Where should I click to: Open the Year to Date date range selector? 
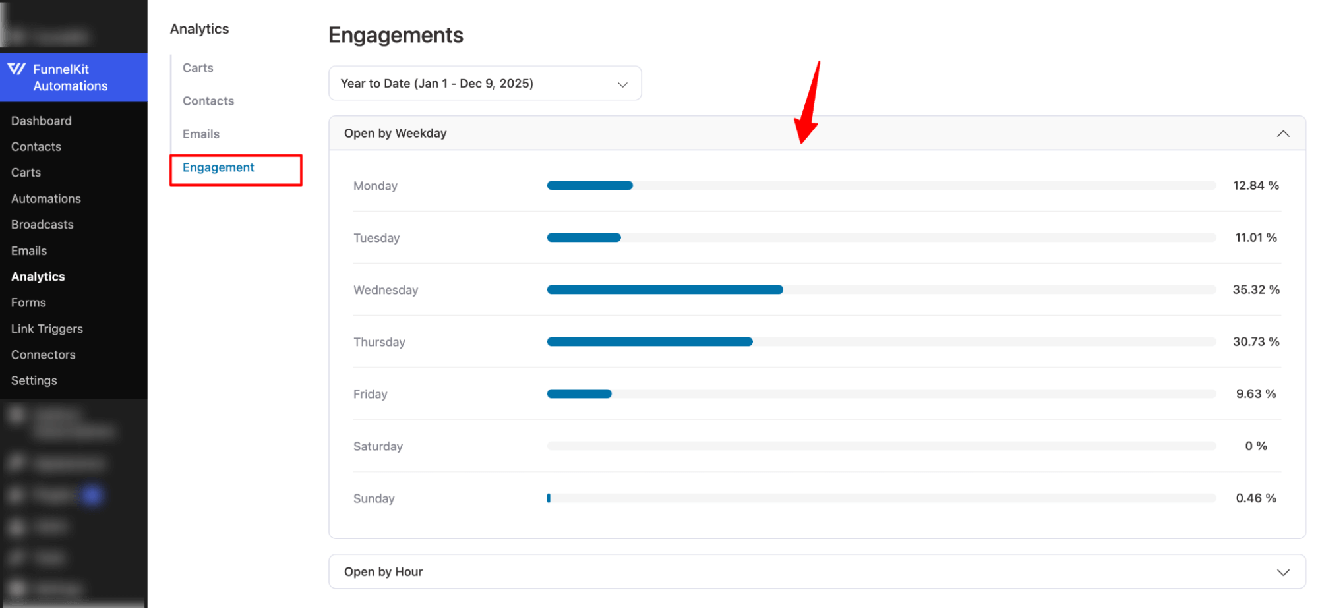485,83
